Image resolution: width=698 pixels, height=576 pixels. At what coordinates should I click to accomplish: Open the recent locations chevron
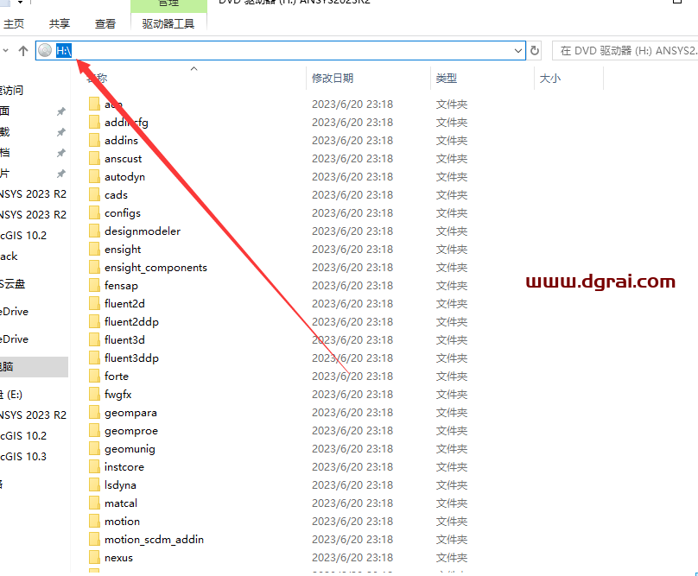(5, 51)
